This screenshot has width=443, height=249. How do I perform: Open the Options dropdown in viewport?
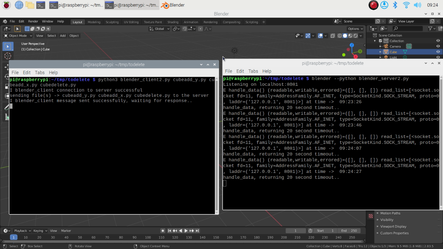(x=355, y=29)
